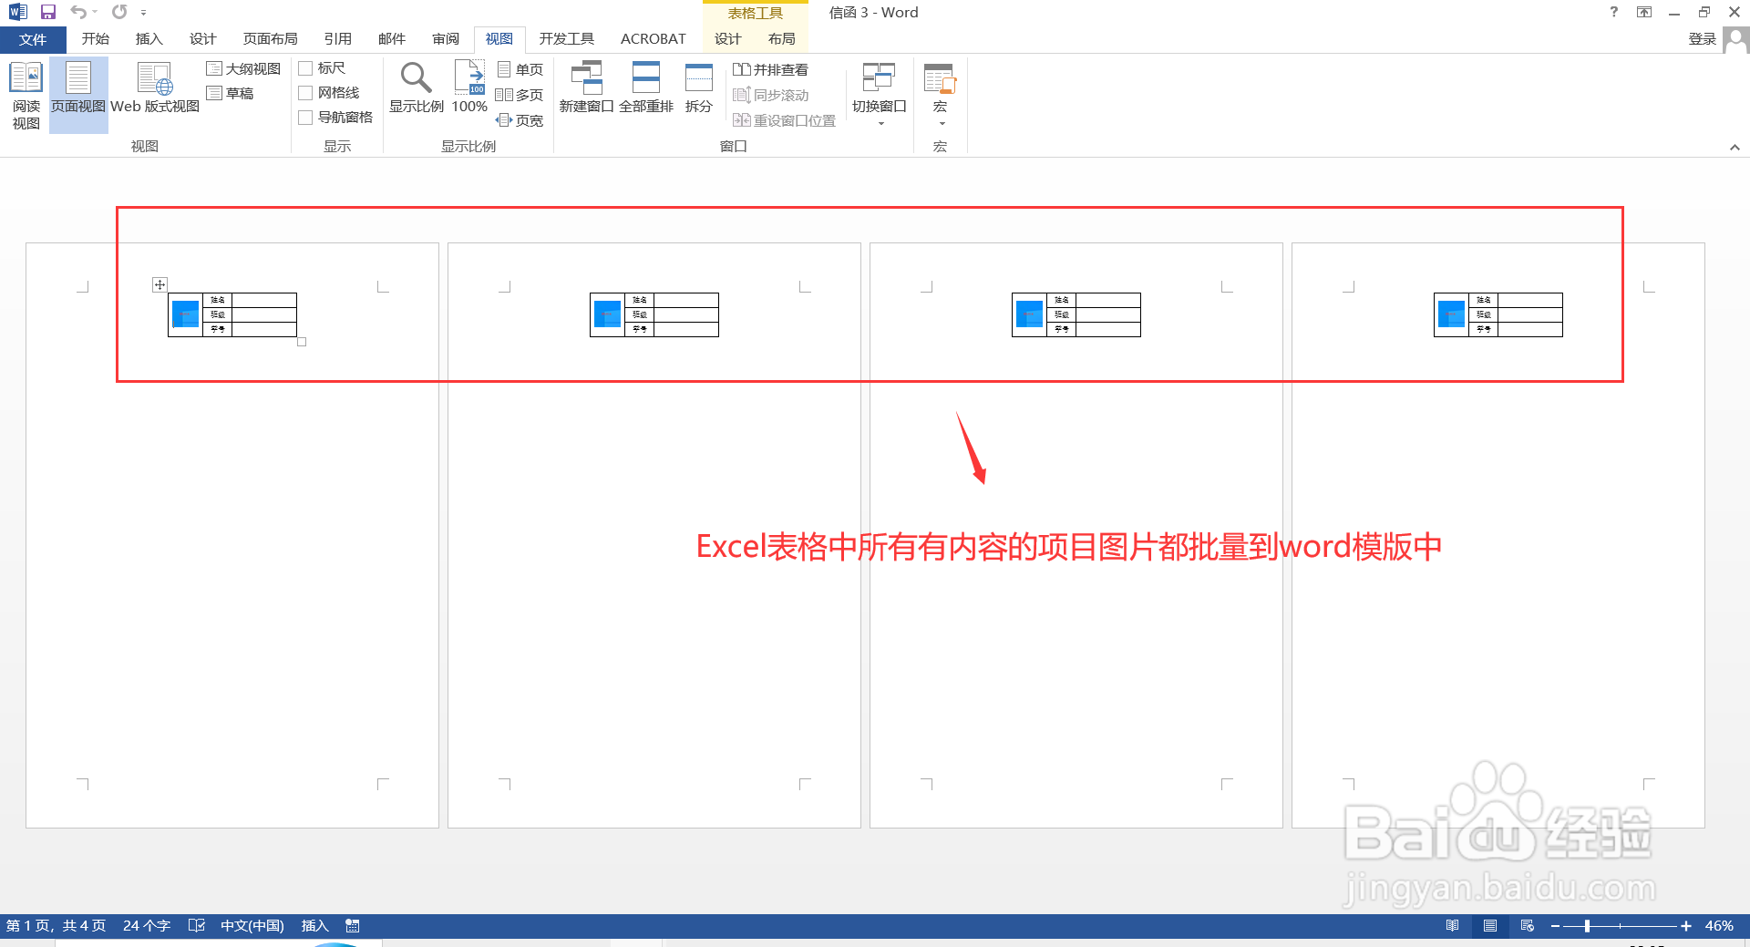
Task: Open the 表格工具 布局 tab
Action: point(780,38)
